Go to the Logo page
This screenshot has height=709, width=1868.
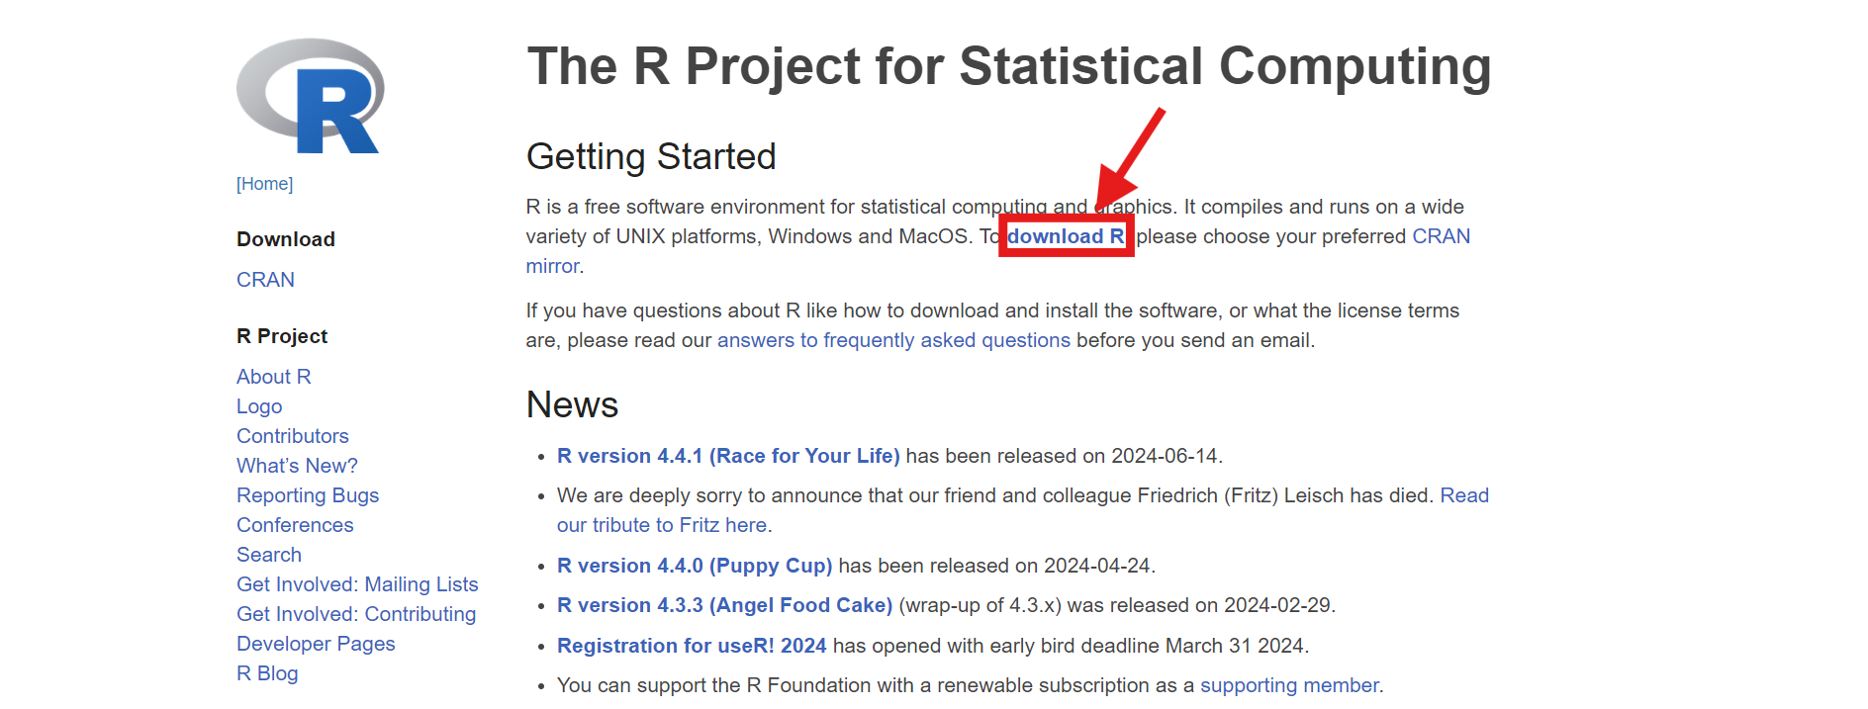click(x=259, y=406)
